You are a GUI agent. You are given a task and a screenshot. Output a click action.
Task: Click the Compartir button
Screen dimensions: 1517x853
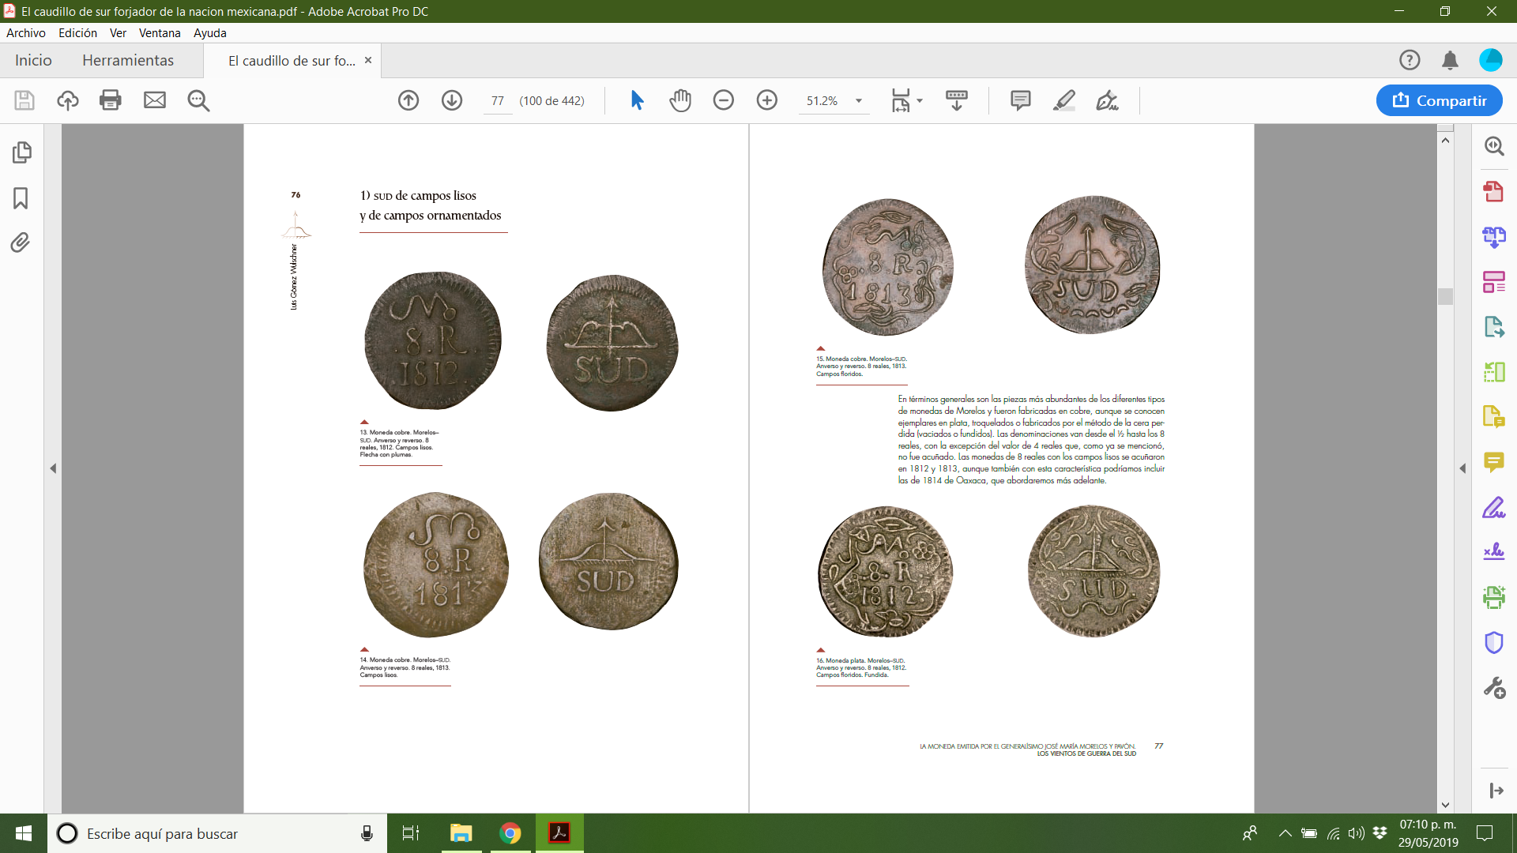click(x=1439, y=100)
